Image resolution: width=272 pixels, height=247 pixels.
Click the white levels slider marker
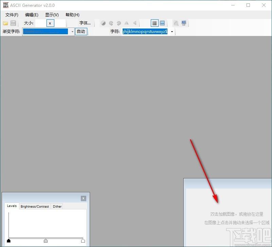click(x=83, y=241)
